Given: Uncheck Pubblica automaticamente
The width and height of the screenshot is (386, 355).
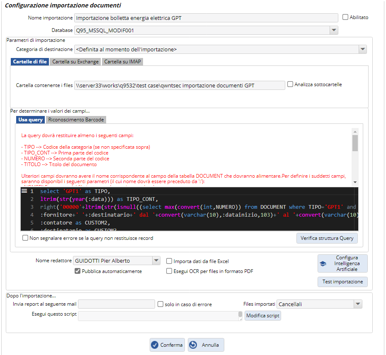Looking at the screenshot, I should click(78, 271).
